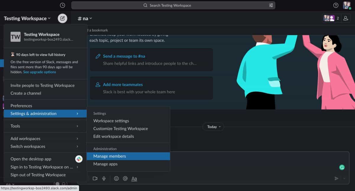Viewport: 355px width, 191px height.
Task: Click the TW workspace logo tile
Action: tap(16, 37)
